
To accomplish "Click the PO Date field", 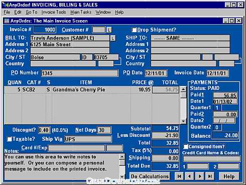I will pos(156,73).
